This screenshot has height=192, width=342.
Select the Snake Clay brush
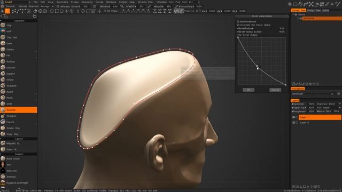tap(19, 128)
